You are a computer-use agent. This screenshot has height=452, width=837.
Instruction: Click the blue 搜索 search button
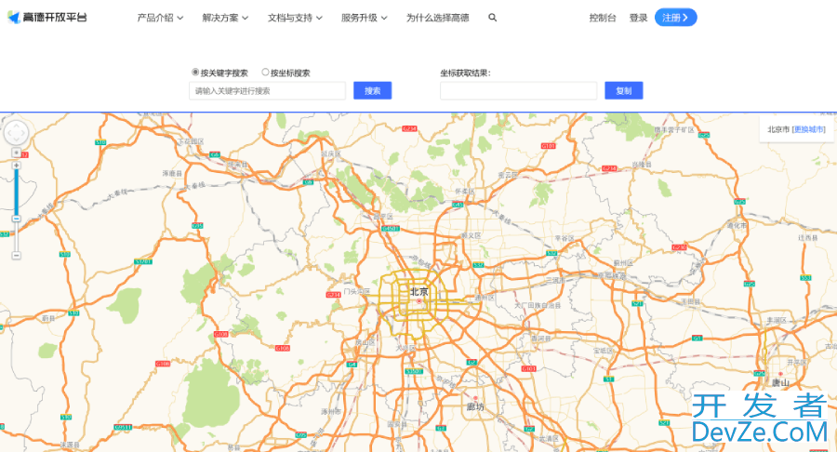click(373, 91)
